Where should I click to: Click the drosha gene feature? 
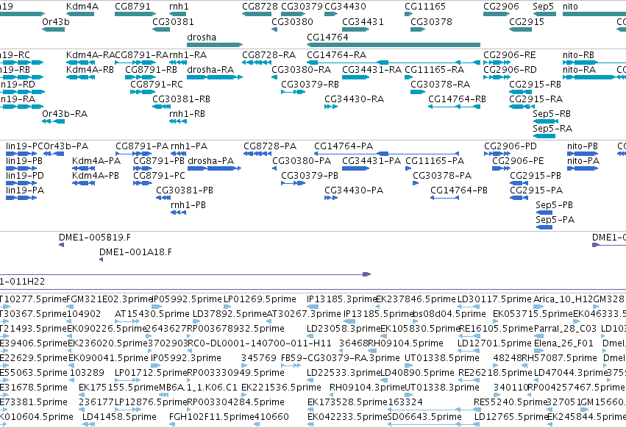tap(215, 45)
